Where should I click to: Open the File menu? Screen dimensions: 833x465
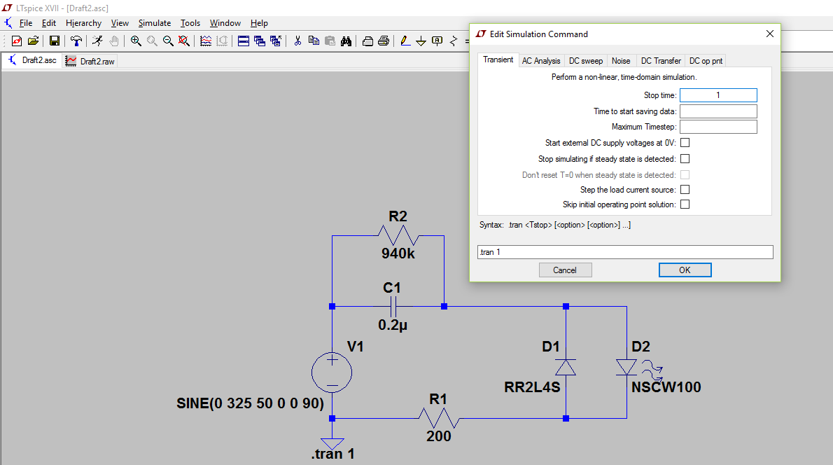point(25,23)
